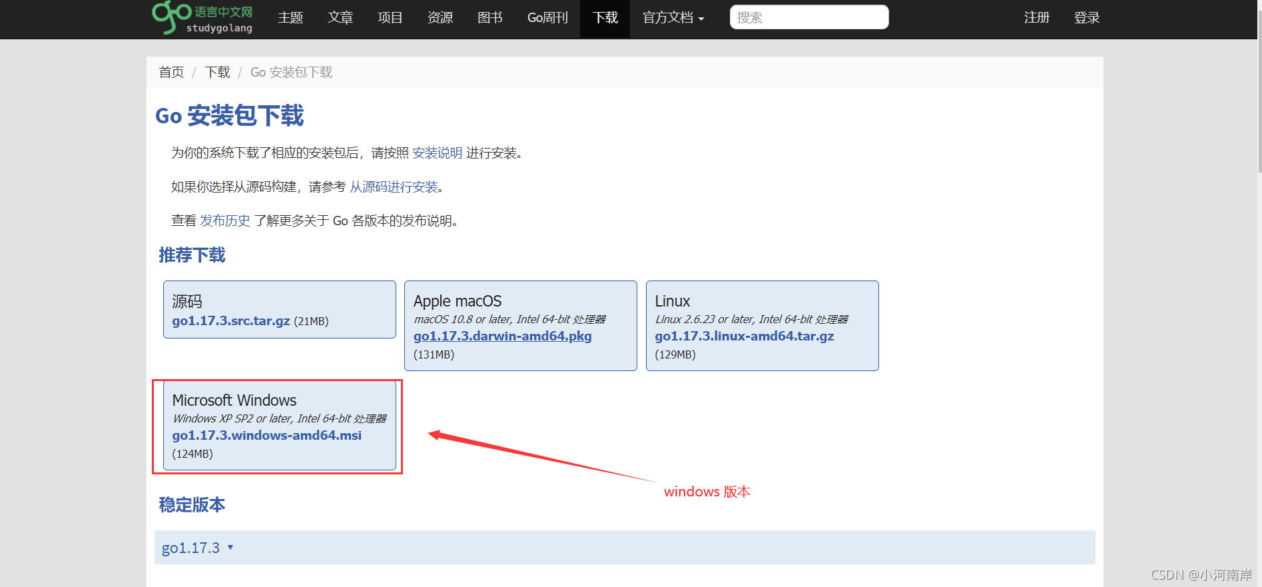The width and height of the screenshot is (1262, 587).
Task: Open the 发布历史 link
Action: (x=225, y=221)
